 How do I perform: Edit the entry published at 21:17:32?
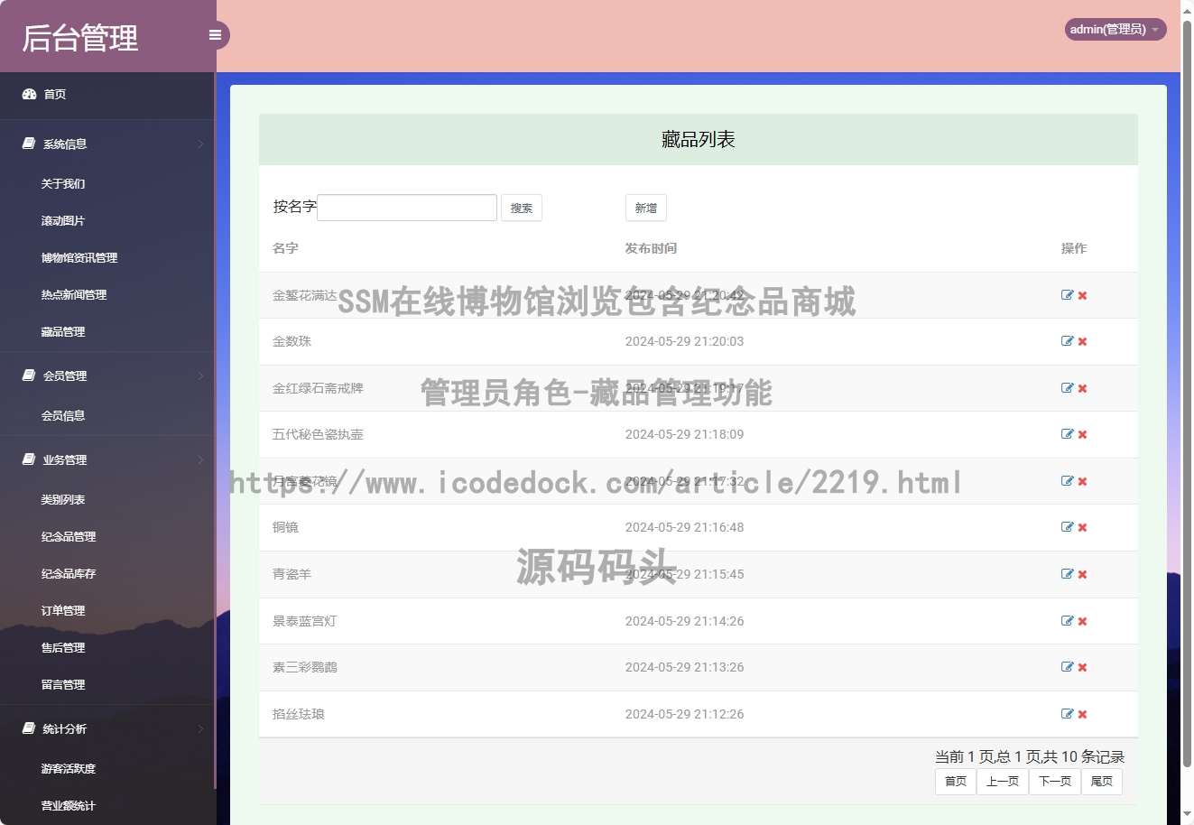pos(1068,481)
